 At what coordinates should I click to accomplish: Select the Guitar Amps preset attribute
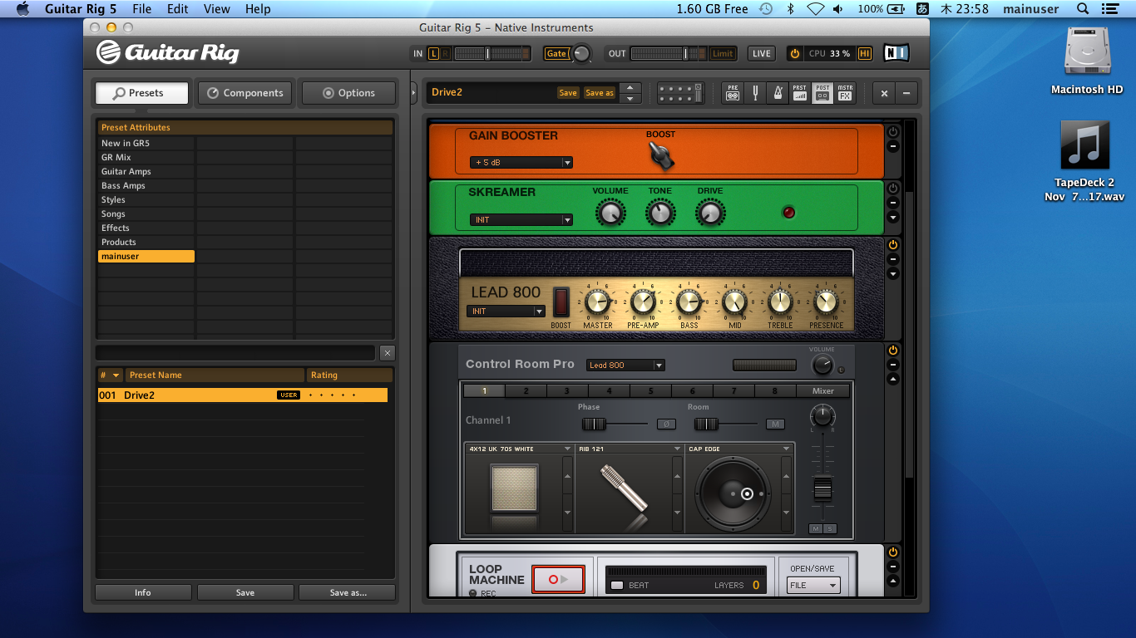tap(126, 171)
